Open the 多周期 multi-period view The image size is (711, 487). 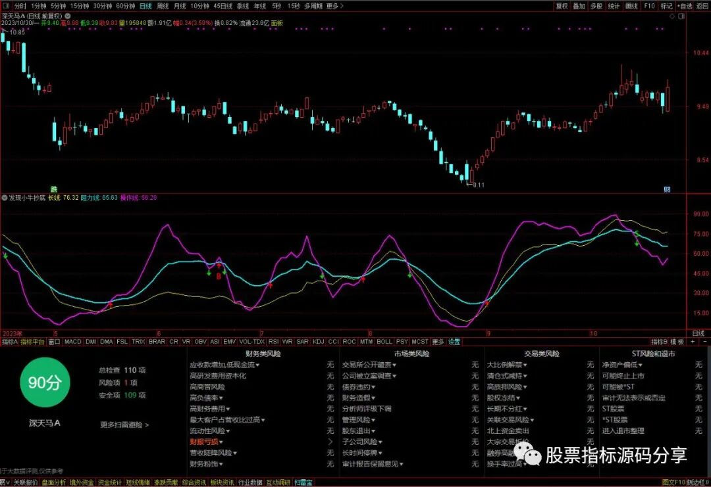pos(313,6)
